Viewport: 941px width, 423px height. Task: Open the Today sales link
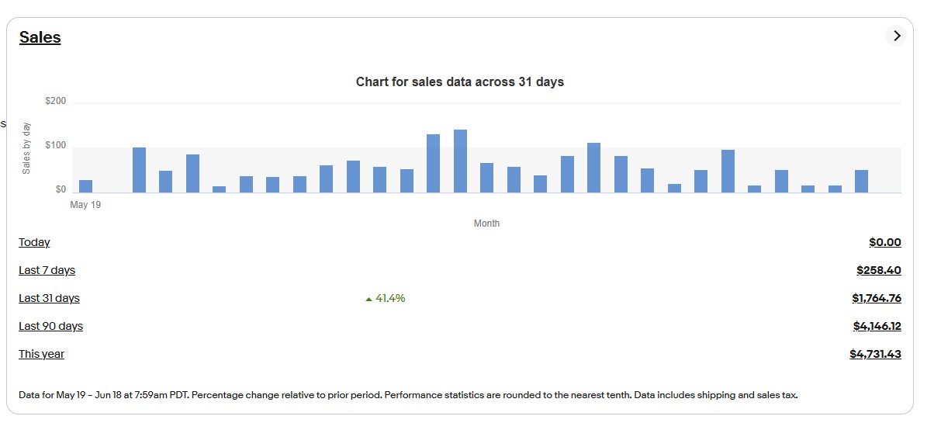34,242
